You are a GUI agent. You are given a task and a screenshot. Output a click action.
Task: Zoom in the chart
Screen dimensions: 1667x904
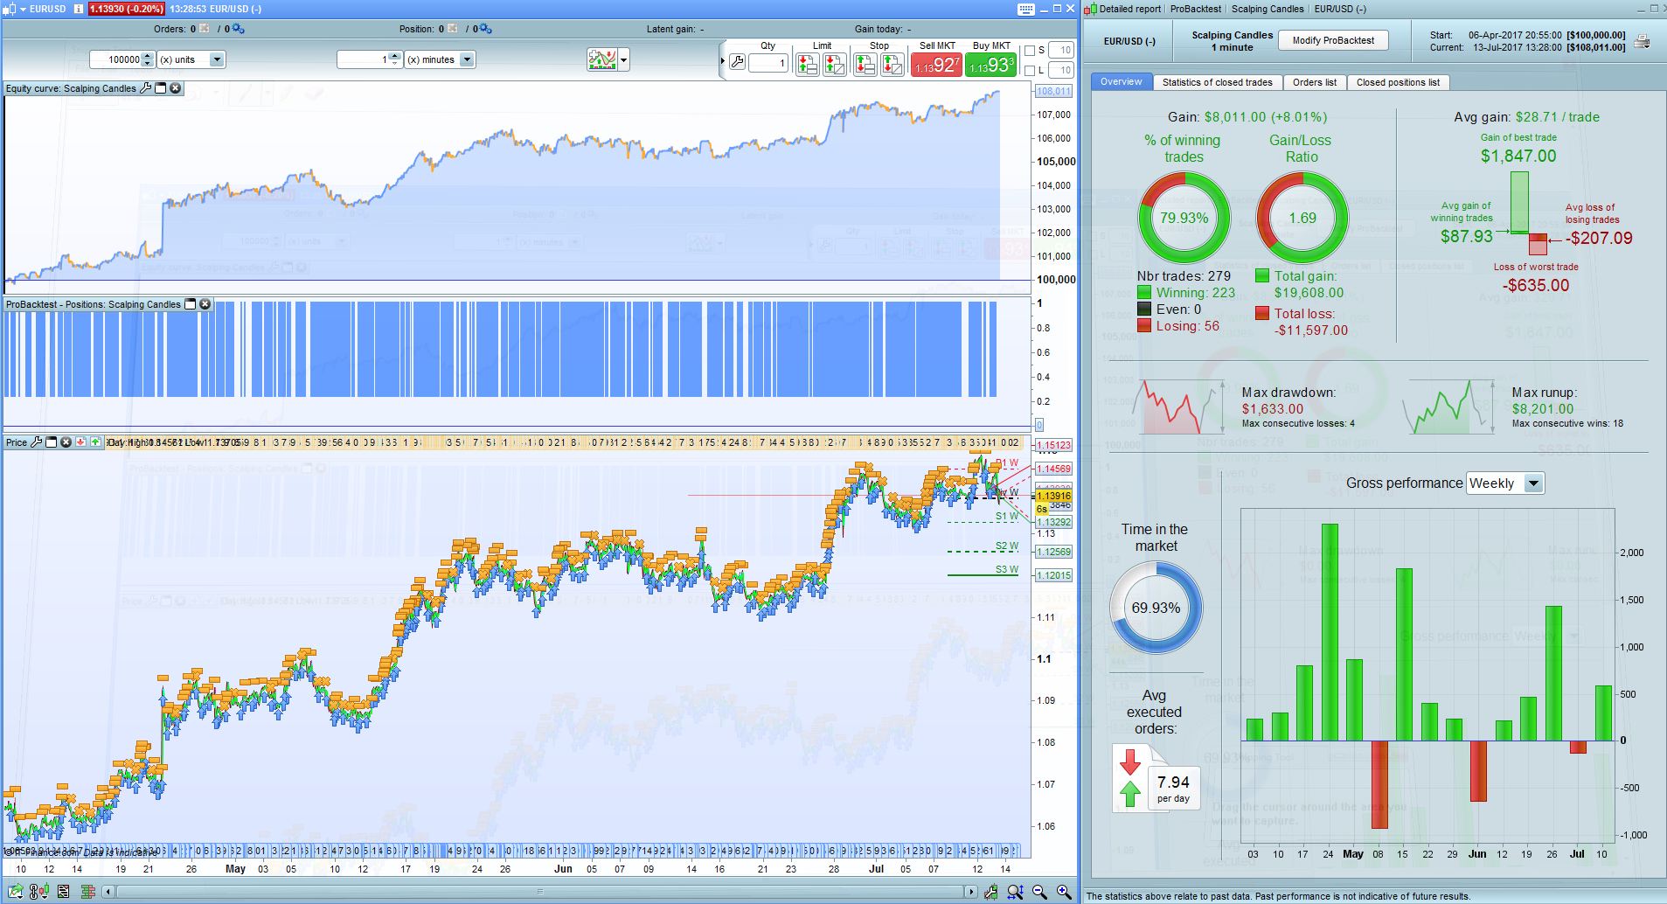[1064, 892]
